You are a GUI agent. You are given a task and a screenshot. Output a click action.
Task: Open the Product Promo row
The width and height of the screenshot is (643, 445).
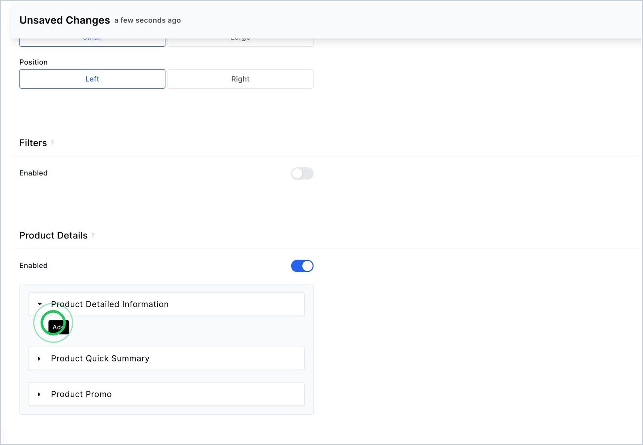pyautogui.click(x=166, y=394)
